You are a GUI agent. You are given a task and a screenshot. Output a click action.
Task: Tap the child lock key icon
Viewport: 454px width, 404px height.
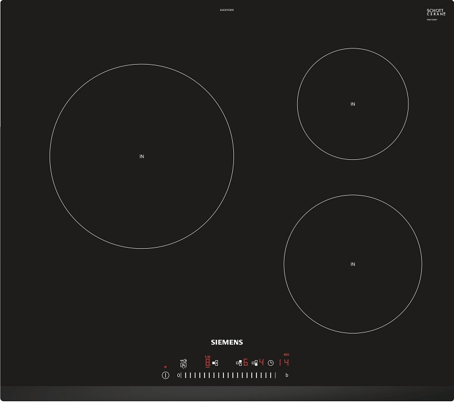click(184, 362)
